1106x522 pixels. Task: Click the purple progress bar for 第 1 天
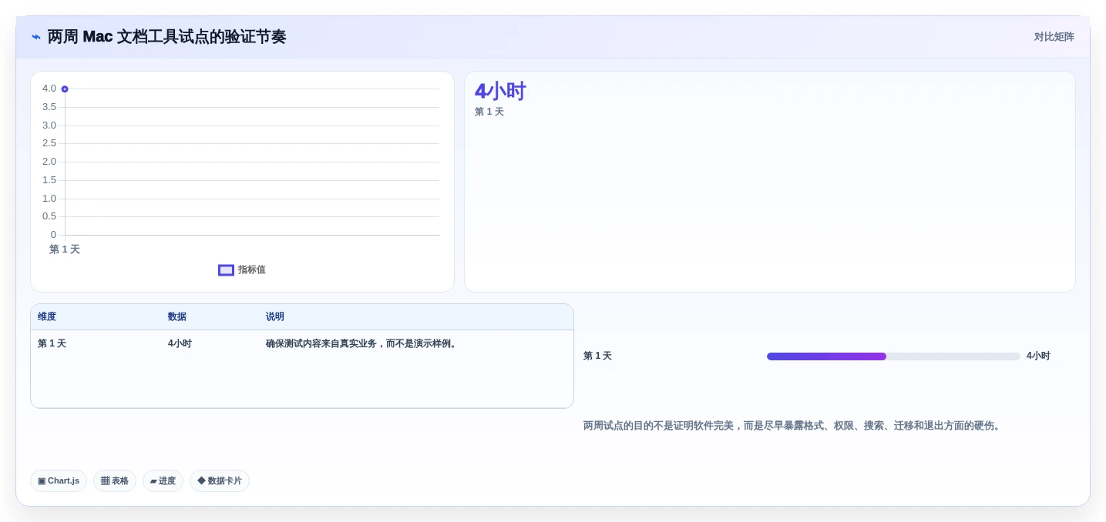(826, 356)
